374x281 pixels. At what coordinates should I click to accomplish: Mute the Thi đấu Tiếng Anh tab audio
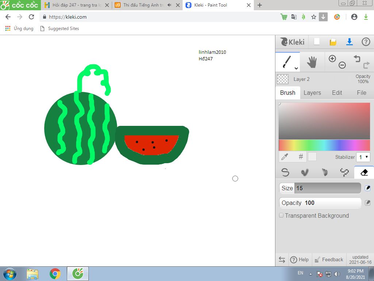(x=169, y=5)
